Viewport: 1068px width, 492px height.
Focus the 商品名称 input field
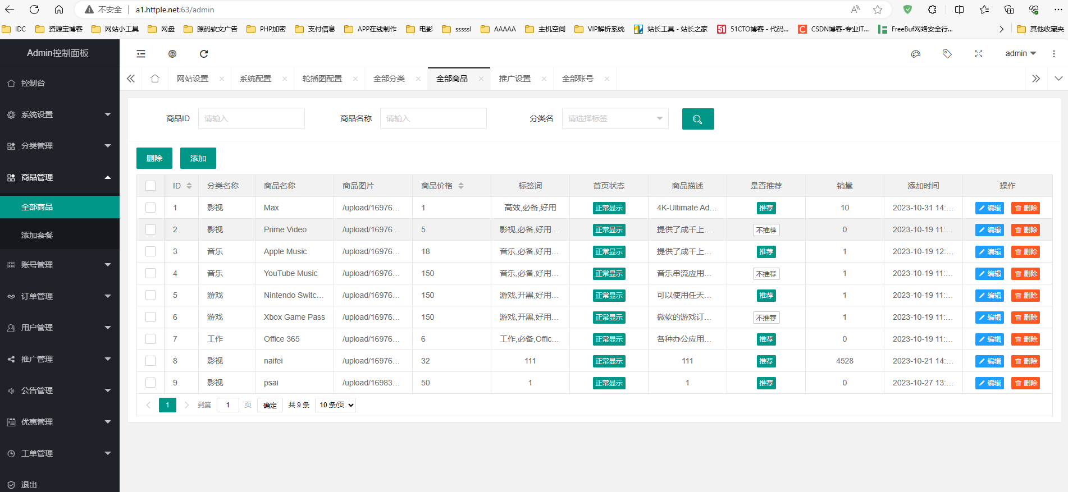(433, 118)
